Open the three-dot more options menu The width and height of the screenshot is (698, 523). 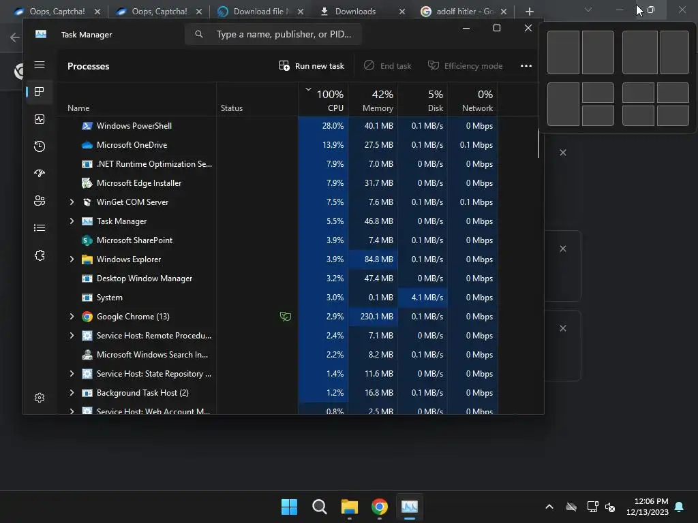click(526, 66)
